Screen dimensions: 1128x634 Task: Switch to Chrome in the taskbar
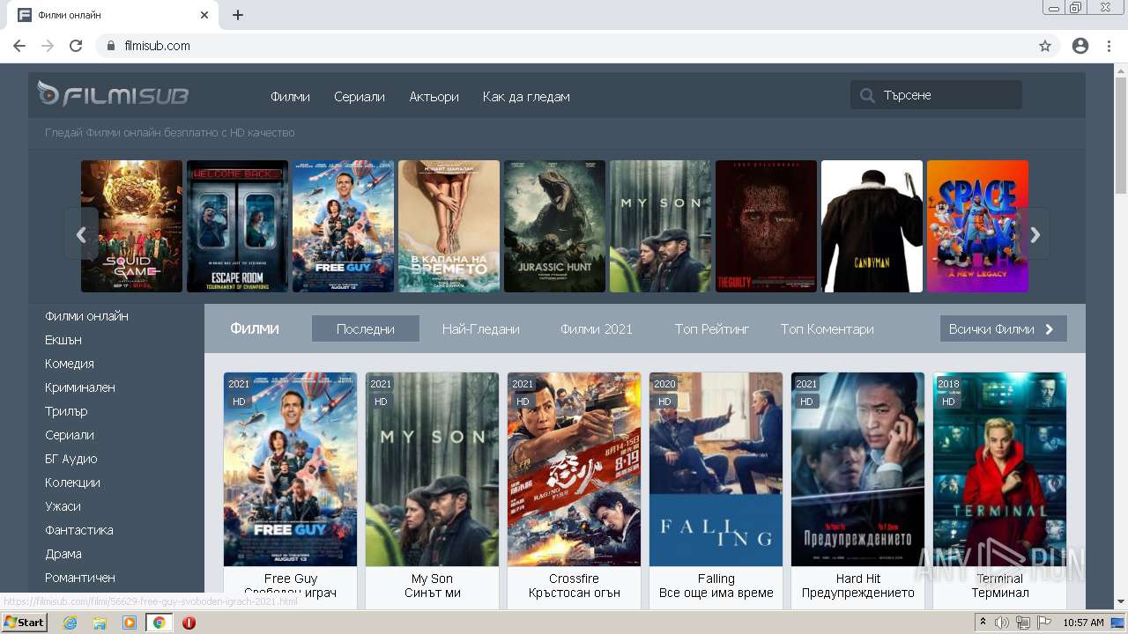pyautogui.click(x=159, y=623)
